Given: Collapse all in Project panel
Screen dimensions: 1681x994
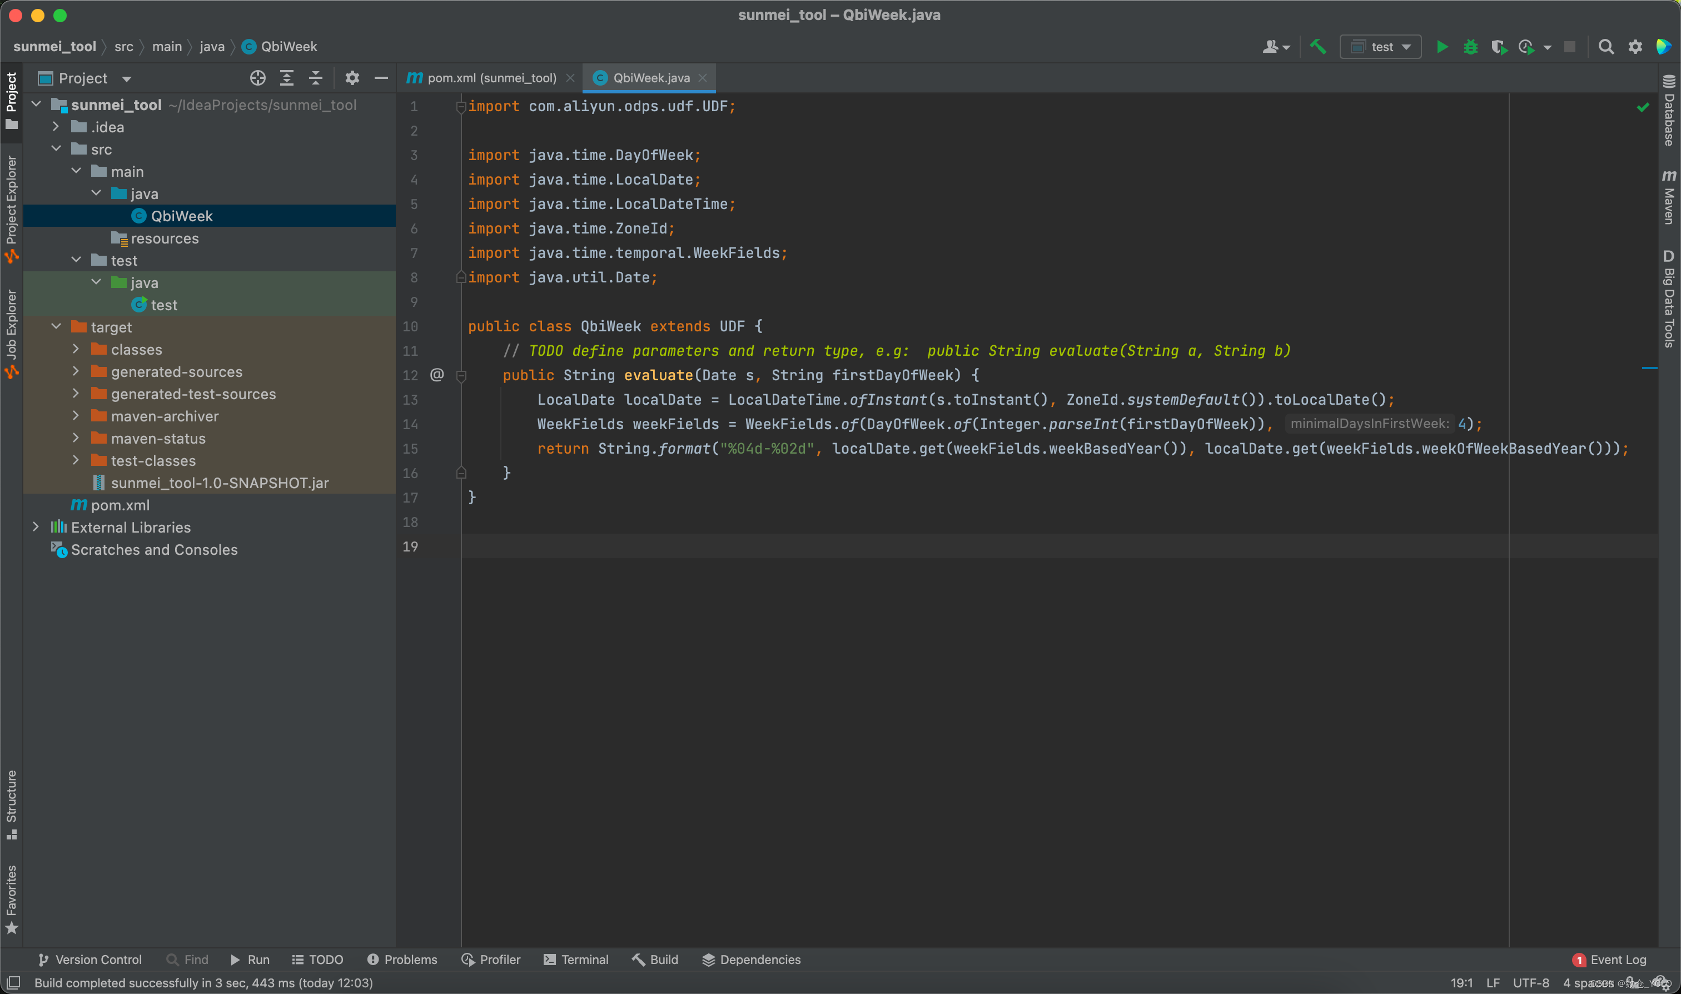Looking at the screenshot, I should pos(315,78).
